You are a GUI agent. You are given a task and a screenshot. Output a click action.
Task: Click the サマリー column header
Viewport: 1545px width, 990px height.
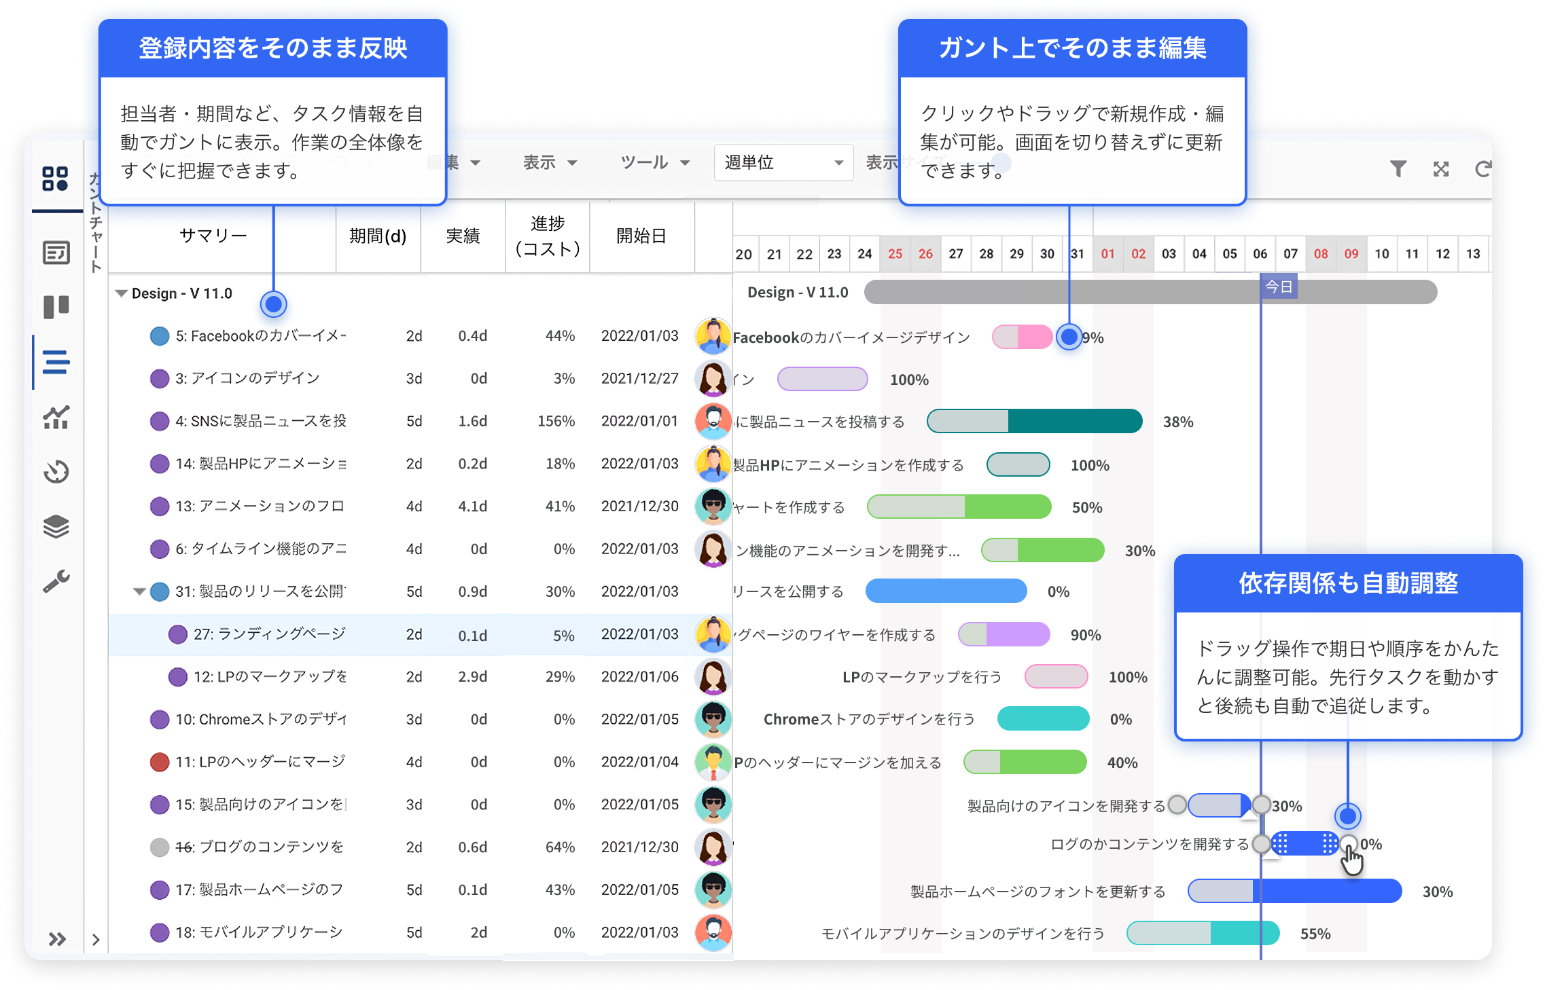coord(213,236)
